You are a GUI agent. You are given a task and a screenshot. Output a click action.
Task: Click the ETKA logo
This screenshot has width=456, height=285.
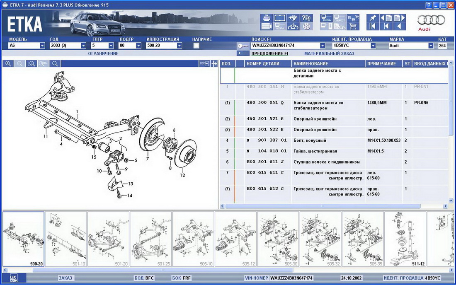point(24,24)
